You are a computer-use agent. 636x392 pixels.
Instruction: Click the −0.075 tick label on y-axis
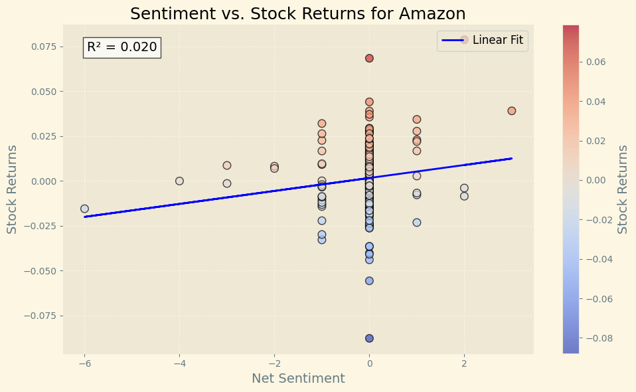coord(40,316)
